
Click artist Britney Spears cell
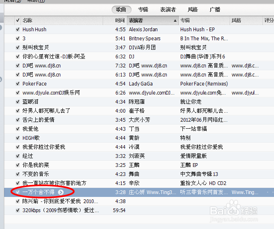[x=145, y=39]
